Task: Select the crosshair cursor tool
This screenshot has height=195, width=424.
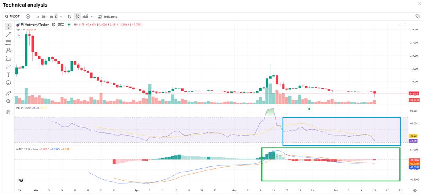Action: (x=8, y=27)
